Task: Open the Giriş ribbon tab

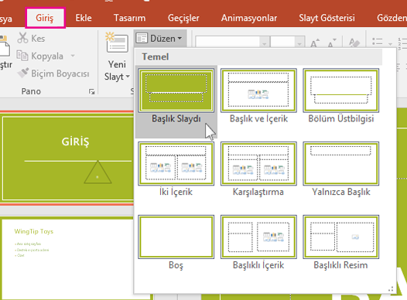Action: tap(45, 18)
